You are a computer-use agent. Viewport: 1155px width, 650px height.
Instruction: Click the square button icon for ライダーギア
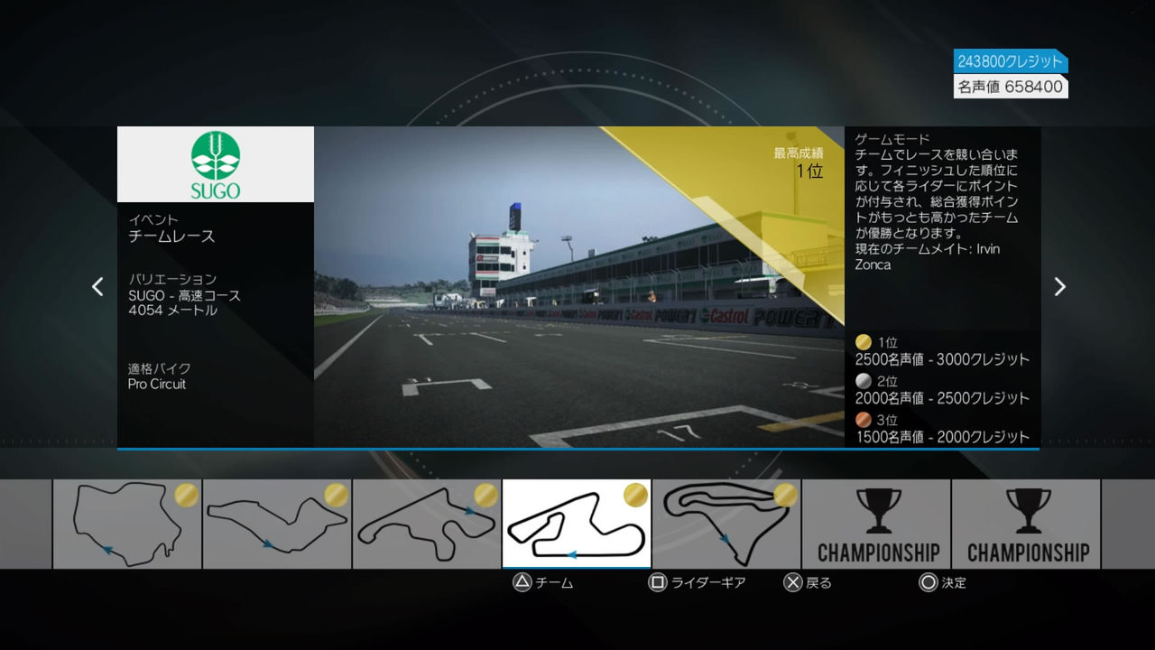[657, 582]
